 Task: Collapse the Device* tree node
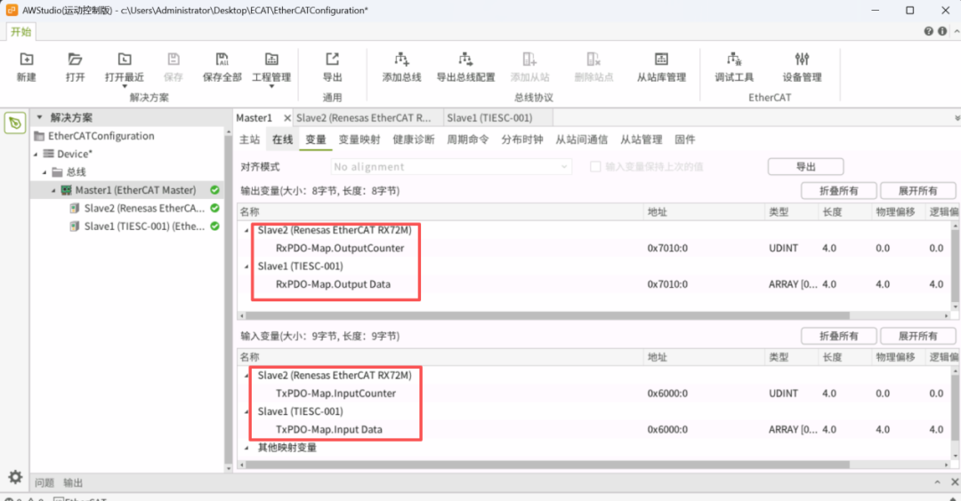(x=36, y=155)
